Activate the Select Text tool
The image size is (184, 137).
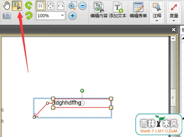pyautogui.click(x=17, y=6)
